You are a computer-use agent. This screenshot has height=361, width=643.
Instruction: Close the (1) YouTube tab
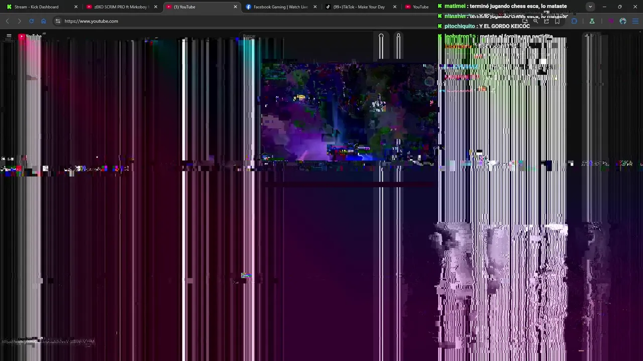(235, 7)
